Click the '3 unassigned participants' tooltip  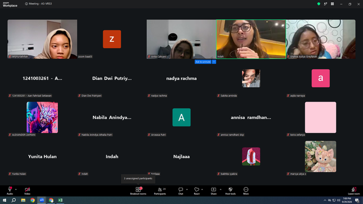138,178
